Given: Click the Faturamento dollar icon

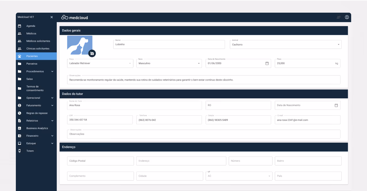Looking at the screenshot, I should pos(20,106).
